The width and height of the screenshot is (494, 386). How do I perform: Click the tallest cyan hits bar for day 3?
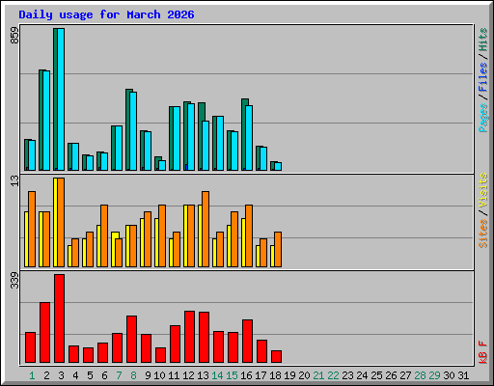pos(61,99)
